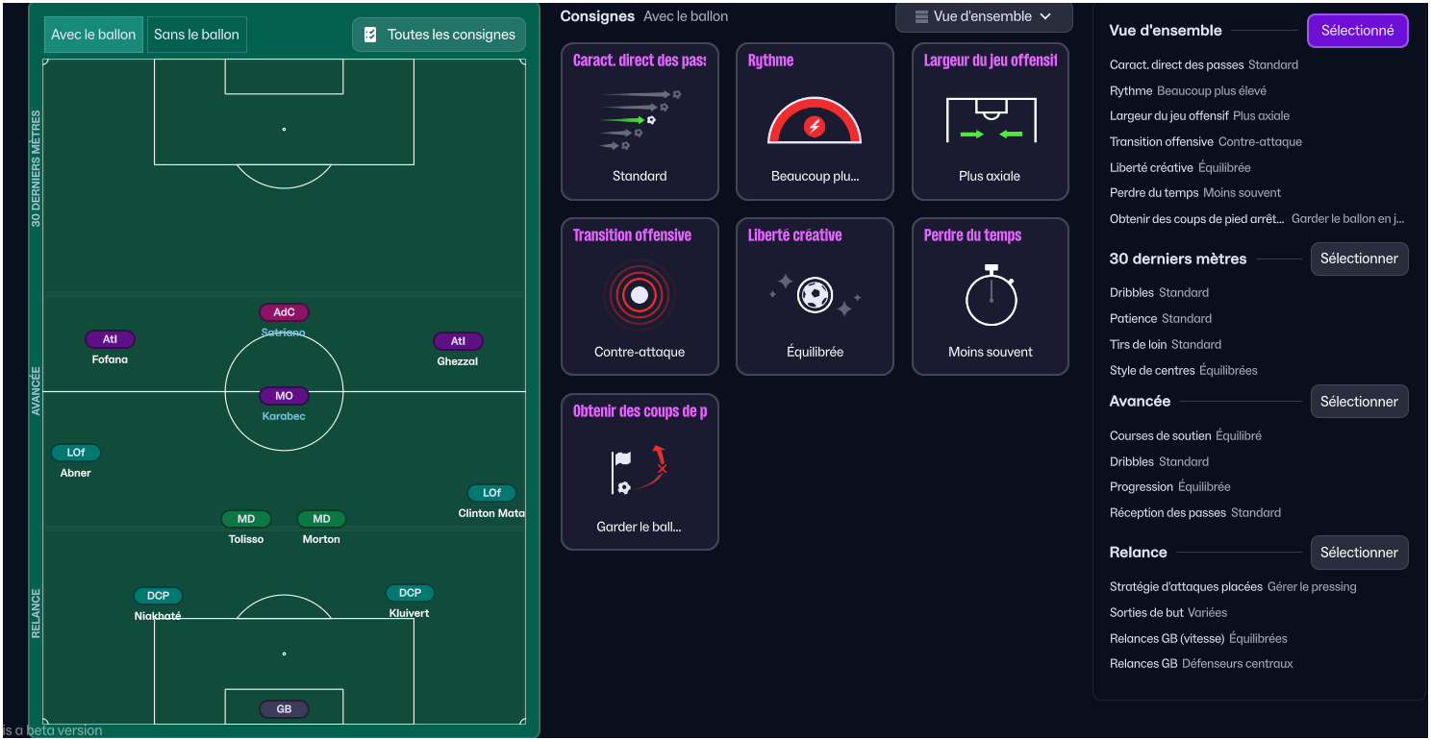
Task: Click the passing directness arrows icon
Action: tap(640, 120)
